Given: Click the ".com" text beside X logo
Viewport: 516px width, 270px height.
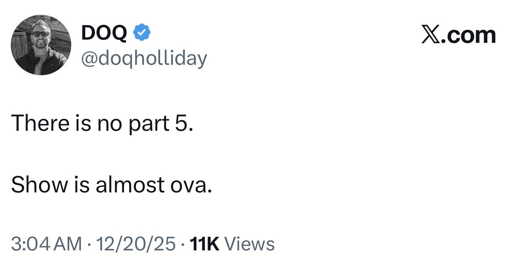Looking at the screenshot, I should point(468,35).
